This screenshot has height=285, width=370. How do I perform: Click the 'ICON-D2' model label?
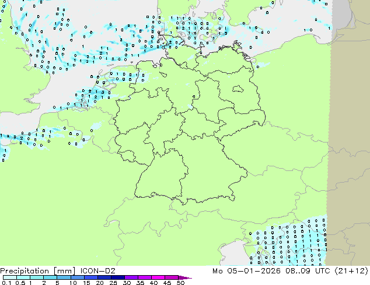[98, 270]
